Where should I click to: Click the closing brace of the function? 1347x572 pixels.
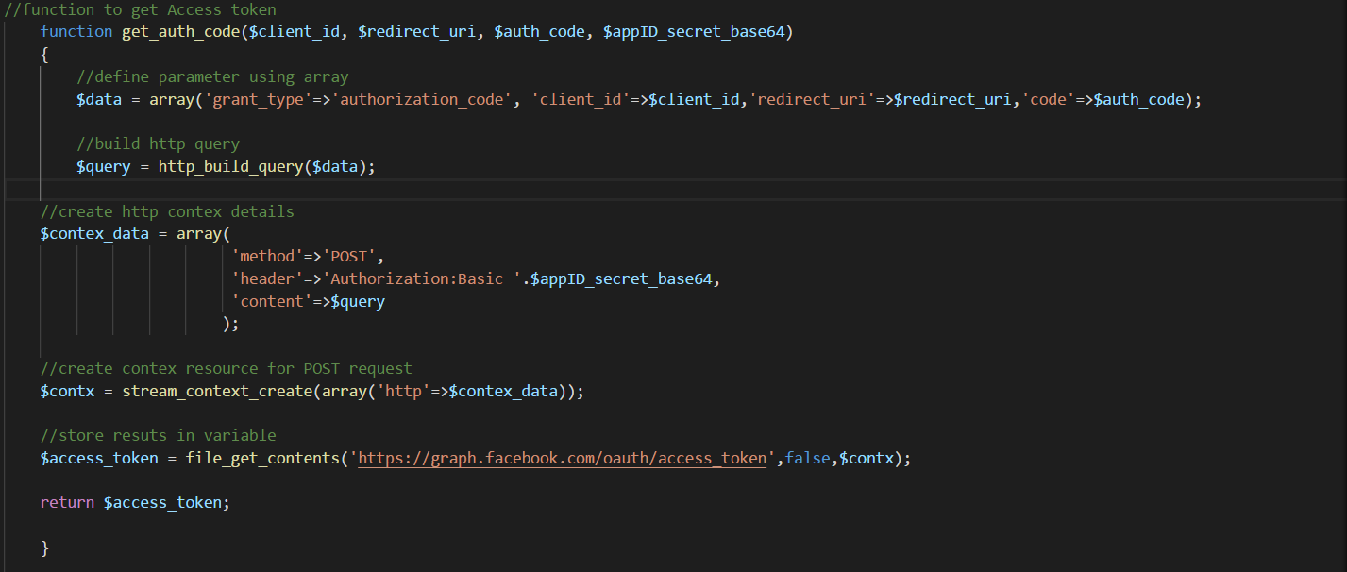coord(43,547)
